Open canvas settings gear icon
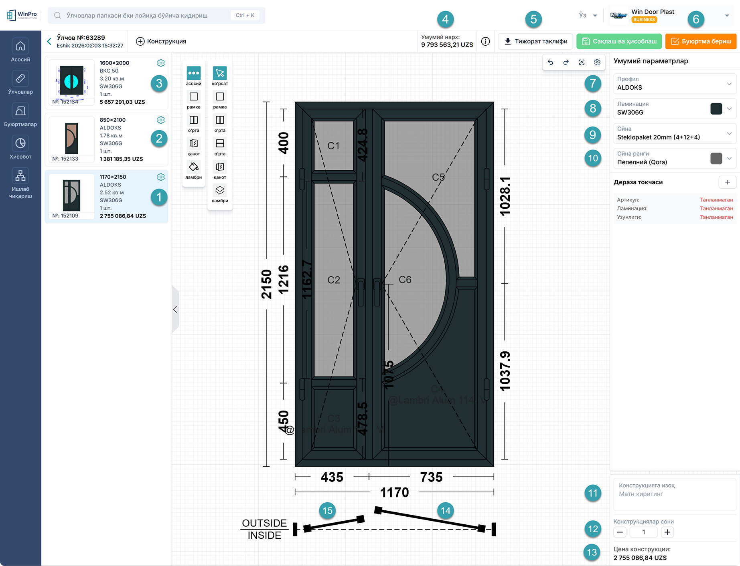The image size is (740, 566). tap(597, 62)
